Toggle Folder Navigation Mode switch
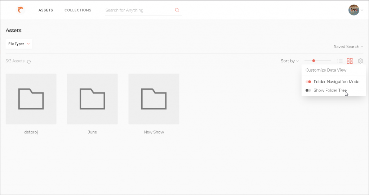Screen dimensions: 369x195 pos(308,82)
